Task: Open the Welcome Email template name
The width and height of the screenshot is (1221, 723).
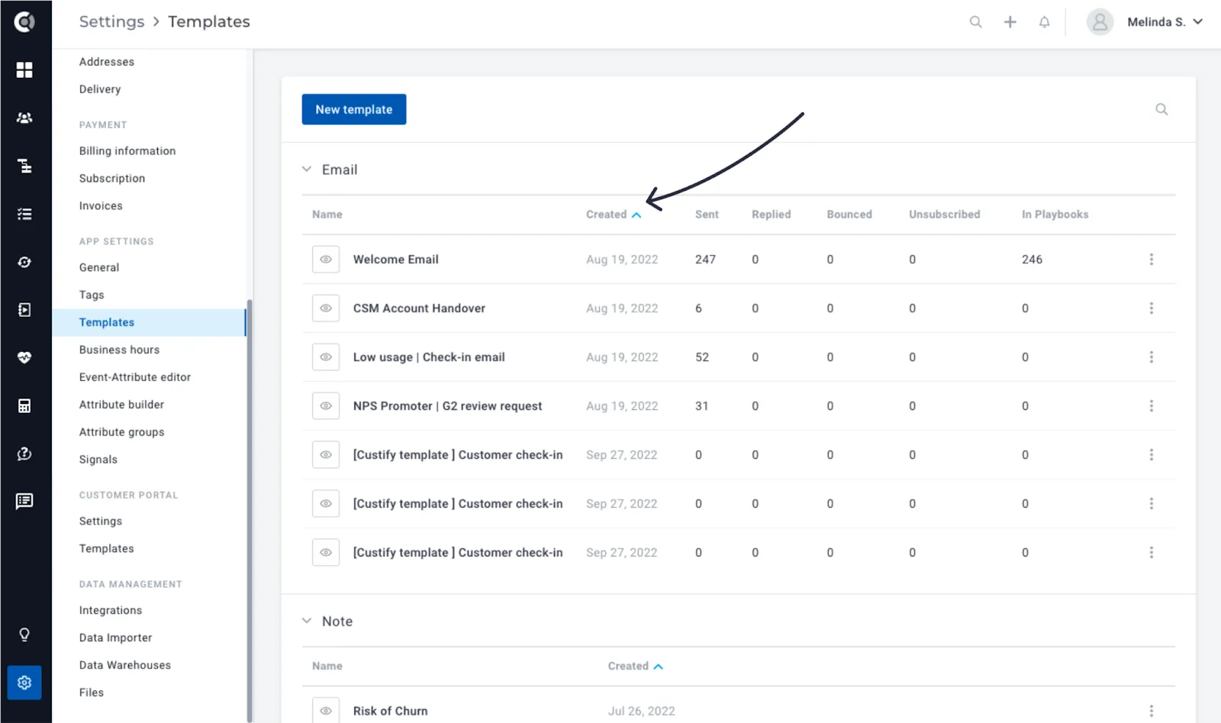Action: (x=395, y=260)
